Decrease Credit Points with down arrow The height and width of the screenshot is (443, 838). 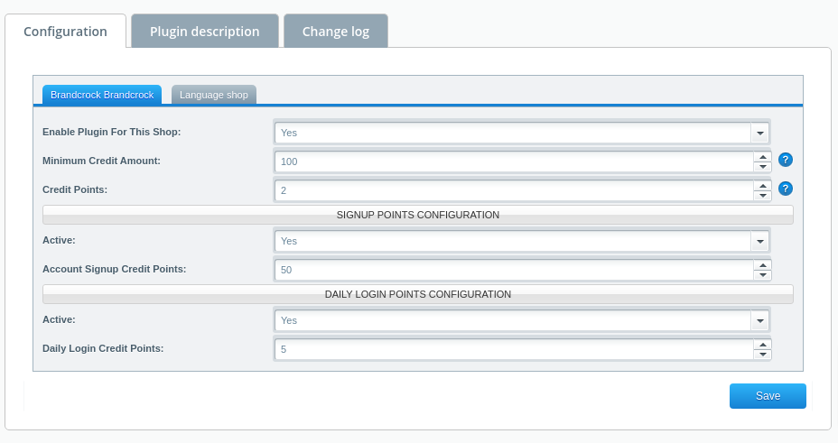(763, 196)
